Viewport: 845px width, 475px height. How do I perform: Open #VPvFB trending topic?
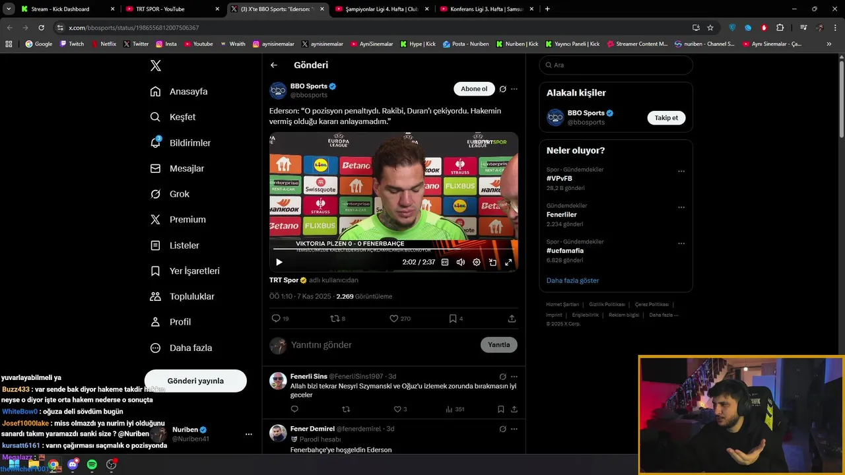click(x=559, y=179)
